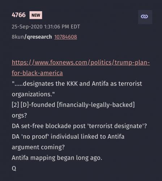Open post ID link 10784608
The width and height of the screenshot is (162, 181).
(65, 37)
